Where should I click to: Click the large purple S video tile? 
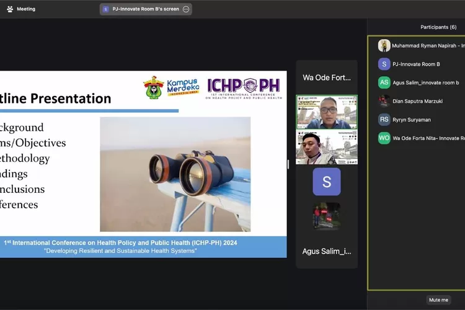[x=327, y=182]
